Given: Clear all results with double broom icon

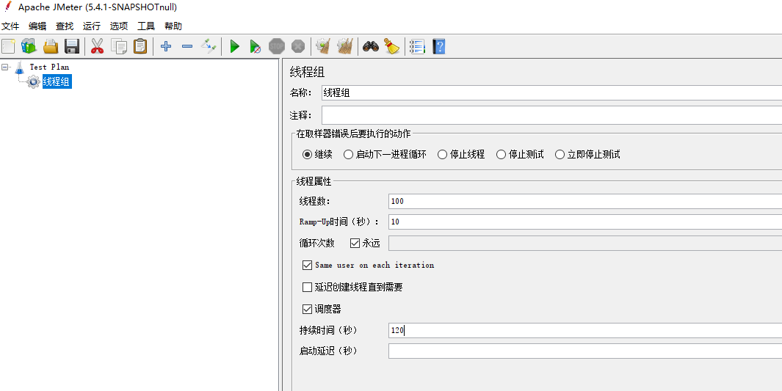Looking at the screenshot, I should [345, 47].
